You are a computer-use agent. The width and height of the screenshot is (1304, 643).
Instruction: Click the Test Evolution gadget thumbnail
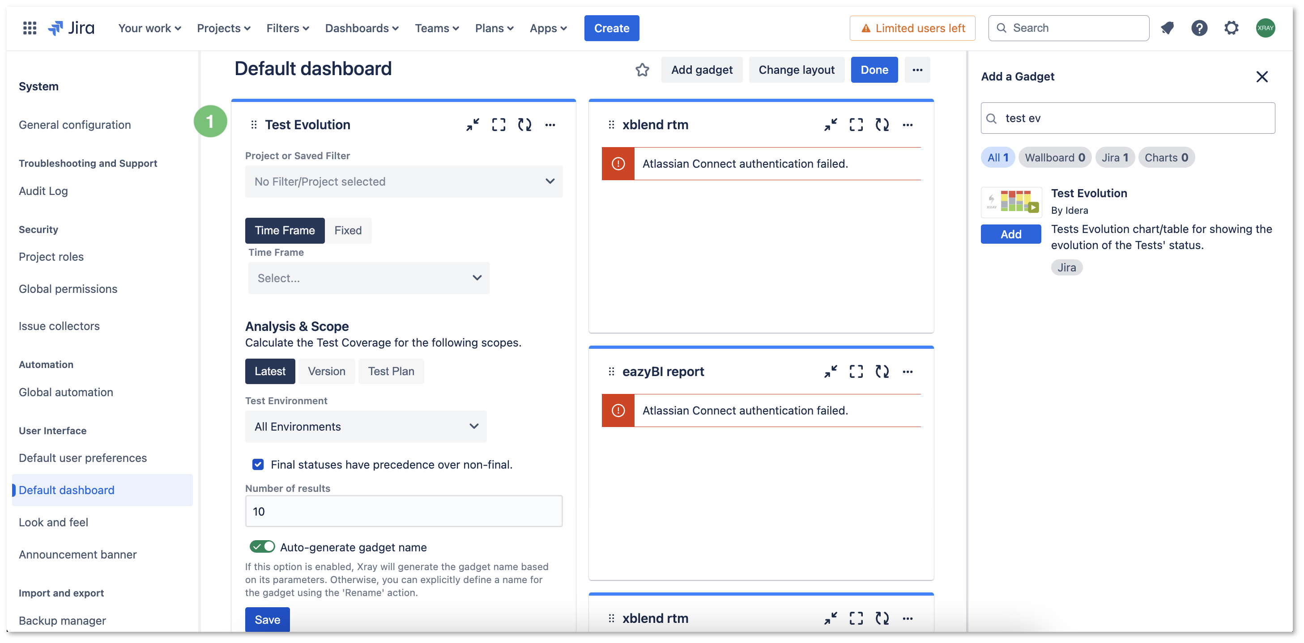click(x=1011, y=203)
